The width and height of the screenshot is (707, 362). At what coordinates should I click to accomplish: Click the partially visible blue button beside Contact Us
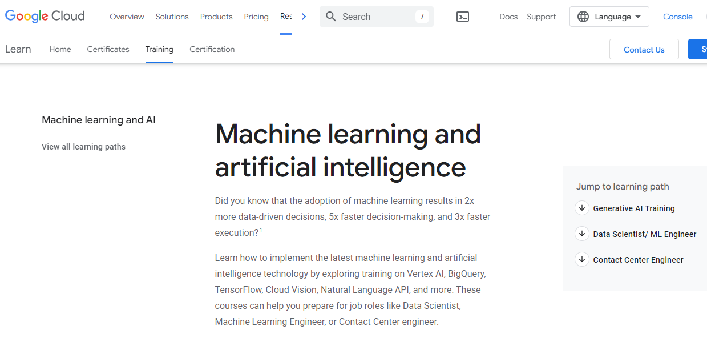(697, 50)
